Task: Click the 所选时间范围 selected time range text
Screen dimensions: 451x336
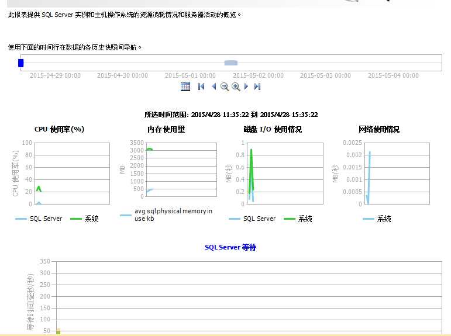Action: tap(231, 115)
